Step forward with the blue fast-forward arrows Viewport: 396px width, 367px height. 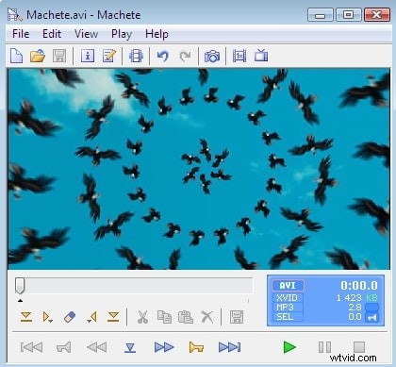164,347
